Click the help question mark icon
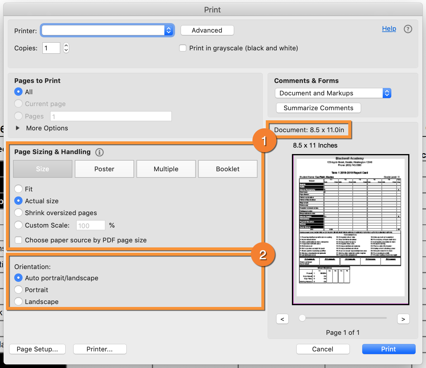This screenshot has width=426, height=368. pos(408,29)
